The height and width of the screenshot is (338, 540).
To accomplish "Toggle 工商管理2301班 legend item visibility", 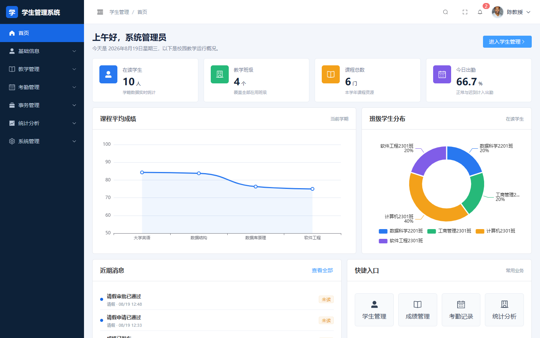I will coord(449,231).
